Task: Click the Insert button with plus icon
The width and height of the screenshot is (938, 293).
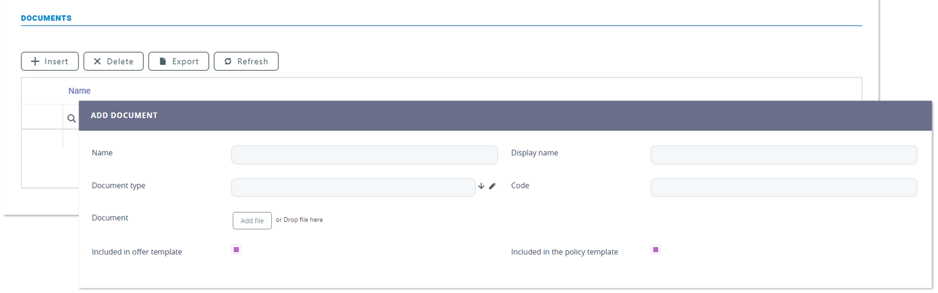Action: (x=49, y=61)
